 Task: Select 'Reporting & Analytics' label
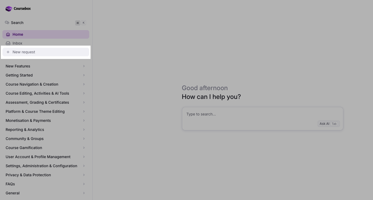tap(25, 130)
